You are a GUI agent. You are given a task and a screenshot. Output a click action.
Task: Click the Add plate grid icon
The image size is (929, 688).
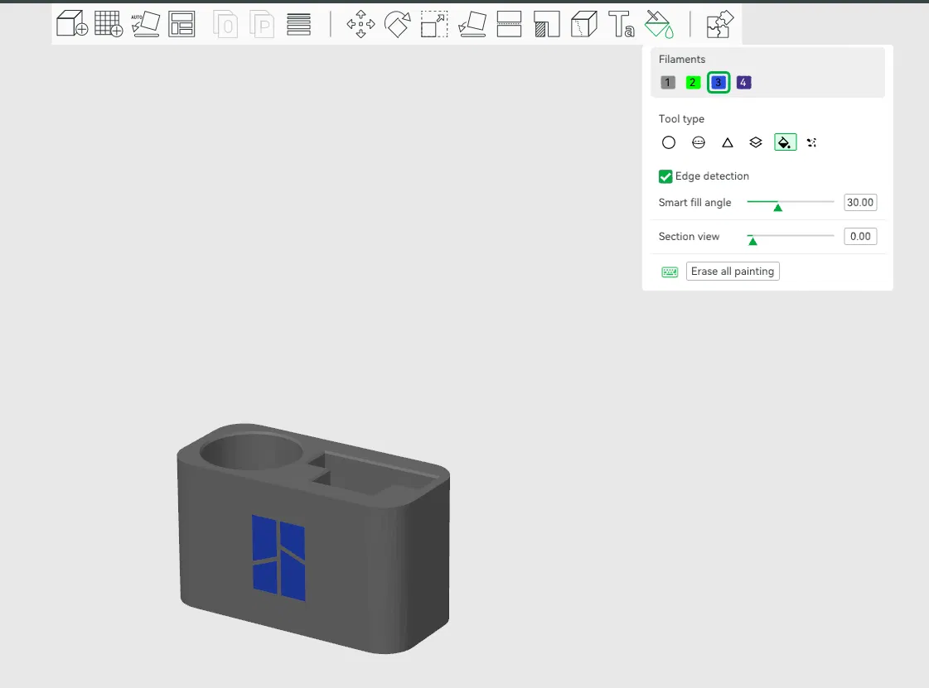(109, 24)
